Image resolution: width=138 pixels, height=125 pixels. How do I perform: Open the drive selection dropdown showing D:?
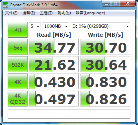click(101, 26)
